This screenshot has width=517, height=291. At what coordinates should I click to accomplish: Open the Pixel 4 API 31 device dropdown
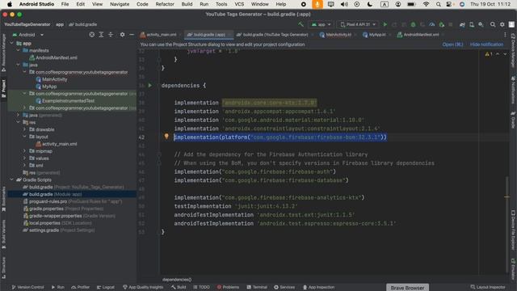click(x=358, y=24)
